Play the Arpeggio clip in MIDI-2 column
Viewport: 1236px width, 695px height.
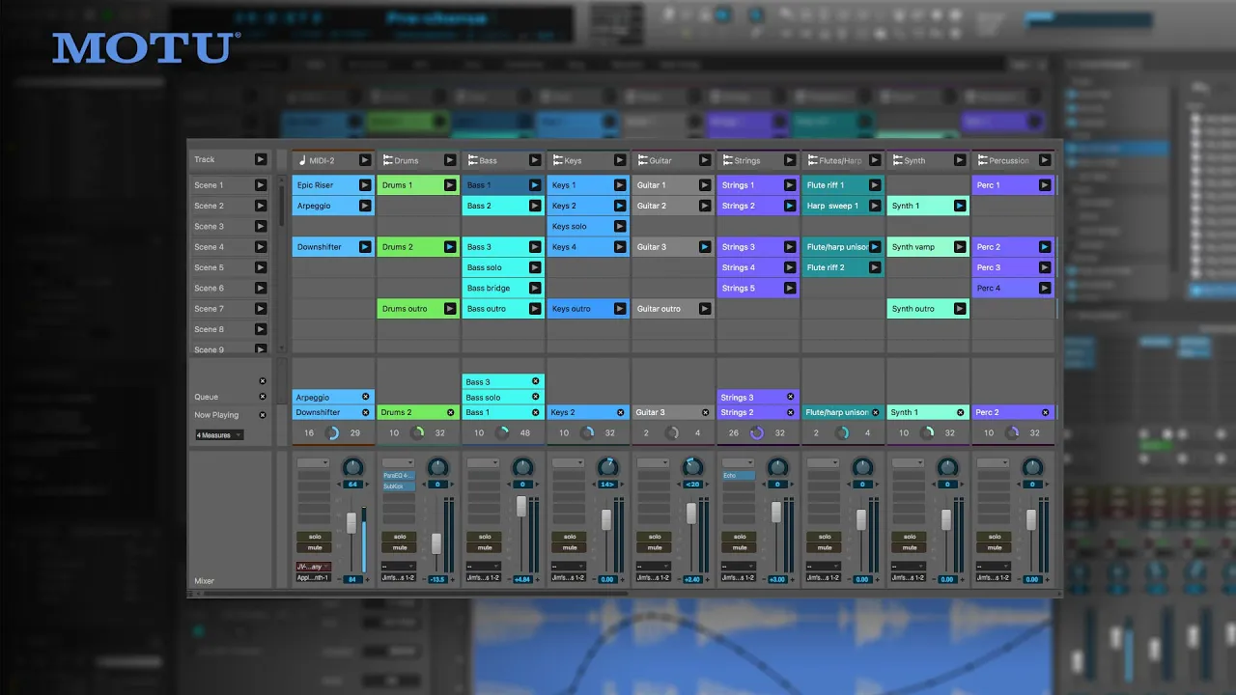click(365, 206)
